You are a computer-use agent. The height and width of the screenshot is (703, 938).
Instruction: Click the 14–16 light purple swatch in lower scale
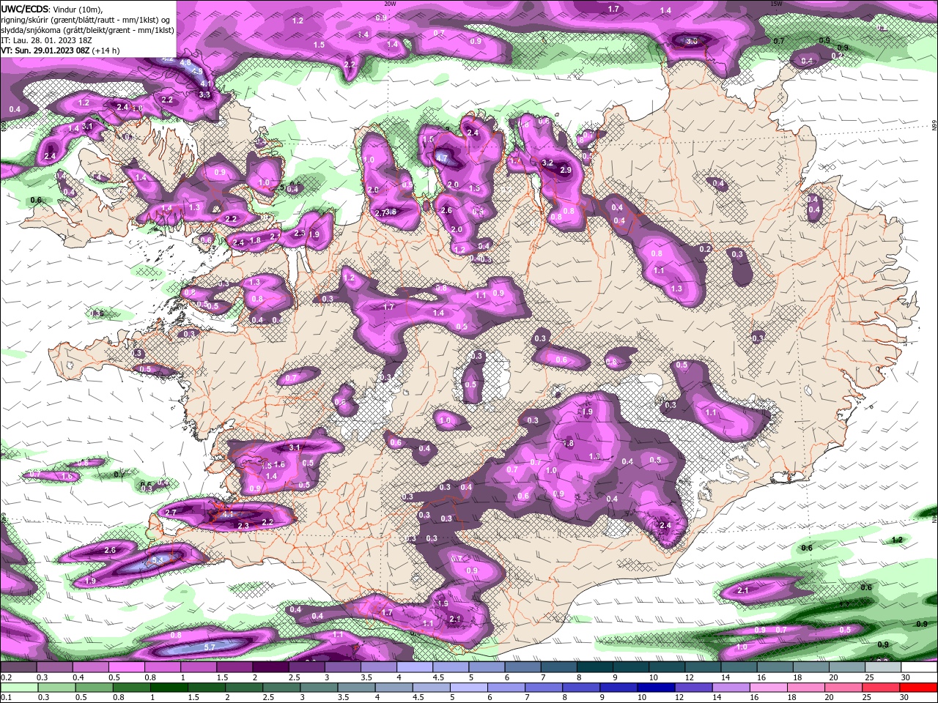730,688
